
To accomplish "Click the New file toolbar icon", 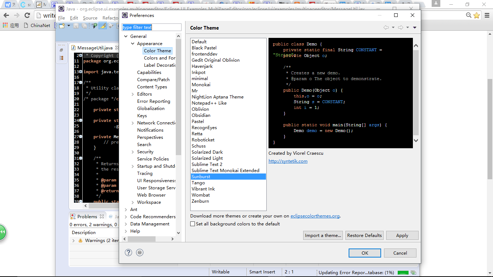I will click(62, 26).
